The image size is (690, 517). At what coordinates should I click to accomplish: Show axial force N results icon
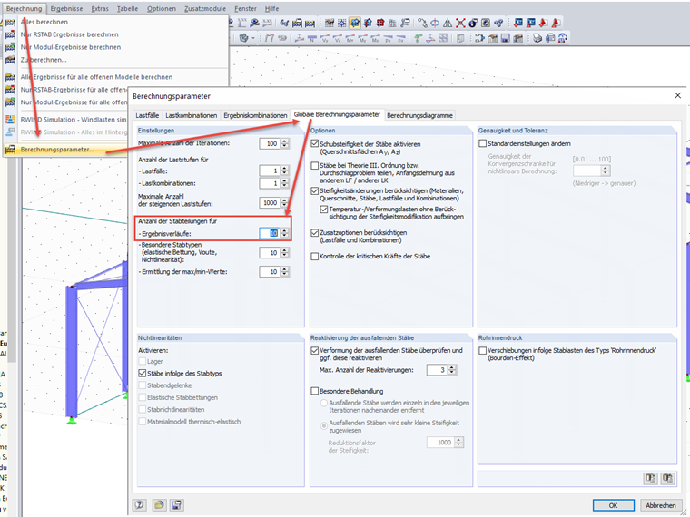[x=312, y=38]
